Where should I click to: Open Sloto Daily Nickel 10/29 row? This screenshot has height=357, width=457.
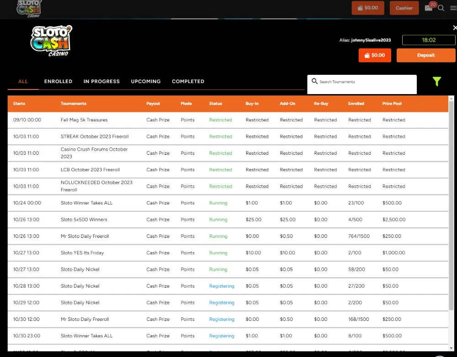pos(228,303)
